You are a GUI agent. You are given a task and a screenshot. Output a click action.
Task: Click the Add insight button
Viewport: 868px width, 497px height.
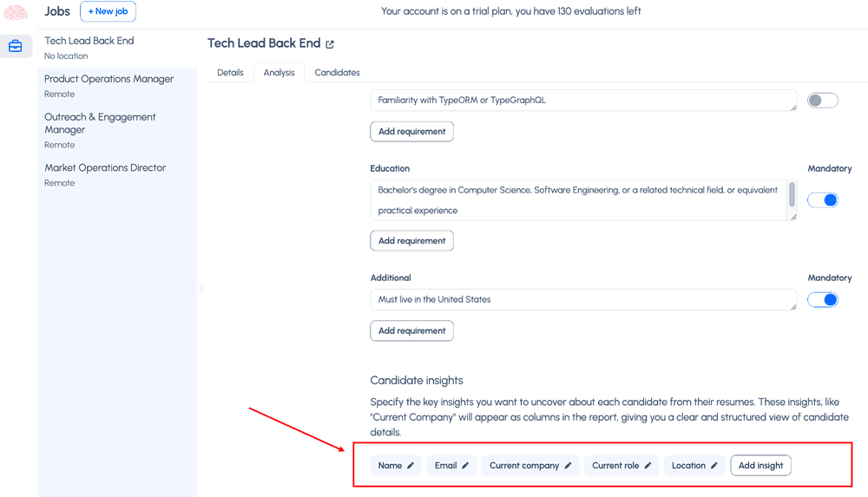pos(760,466)
